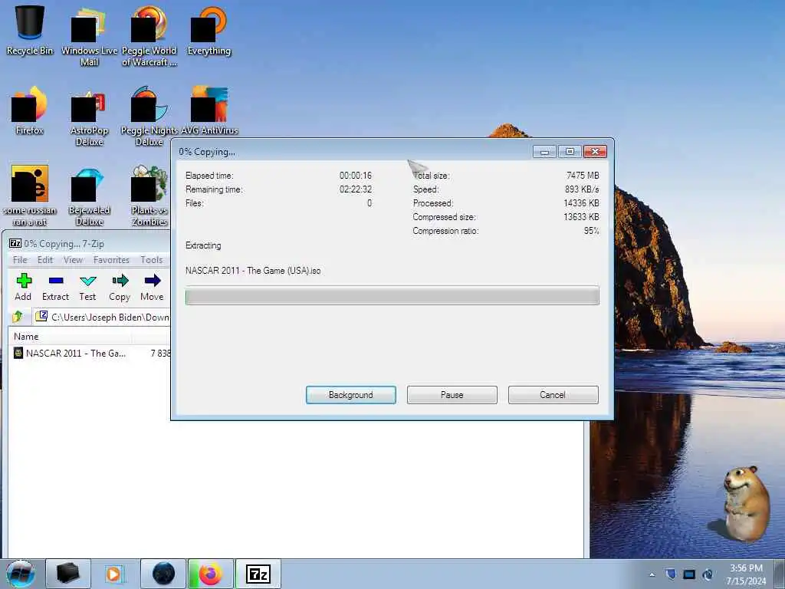Click the black box icon on the taskbar
This screenshot has height=589, width=785.
(68, 574)
